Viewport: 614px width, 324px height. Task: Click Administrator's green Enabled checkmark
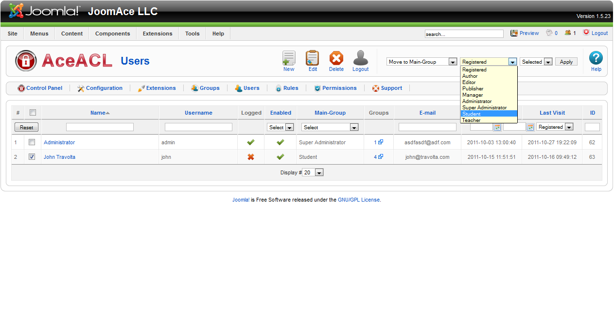click(x=281, y=142)
